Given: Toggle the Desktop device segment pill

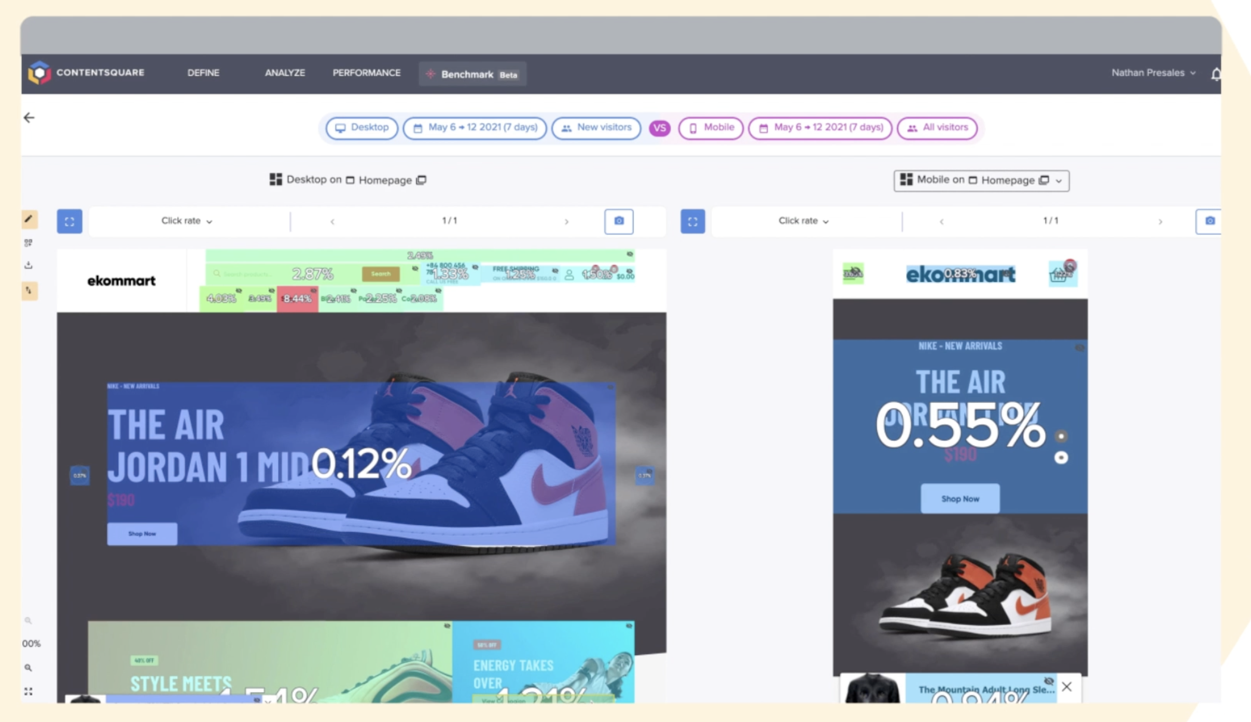Looking at the screenshot, I should tap(362, 128).
